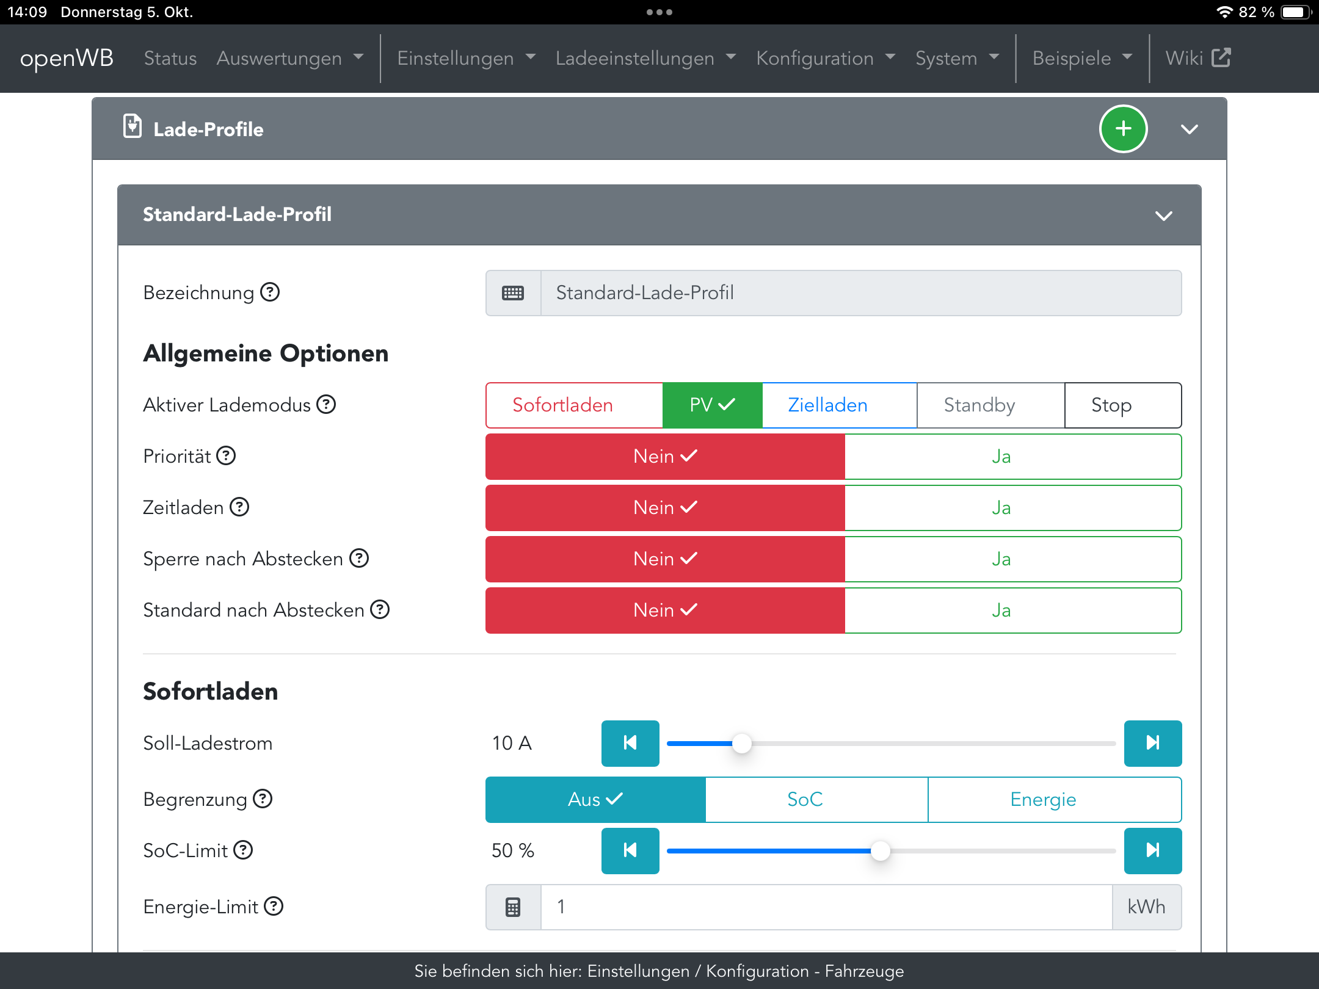Click the Energie-Limit kWh input field
This screenshot has width=1319, height=989.
point(826,907)
